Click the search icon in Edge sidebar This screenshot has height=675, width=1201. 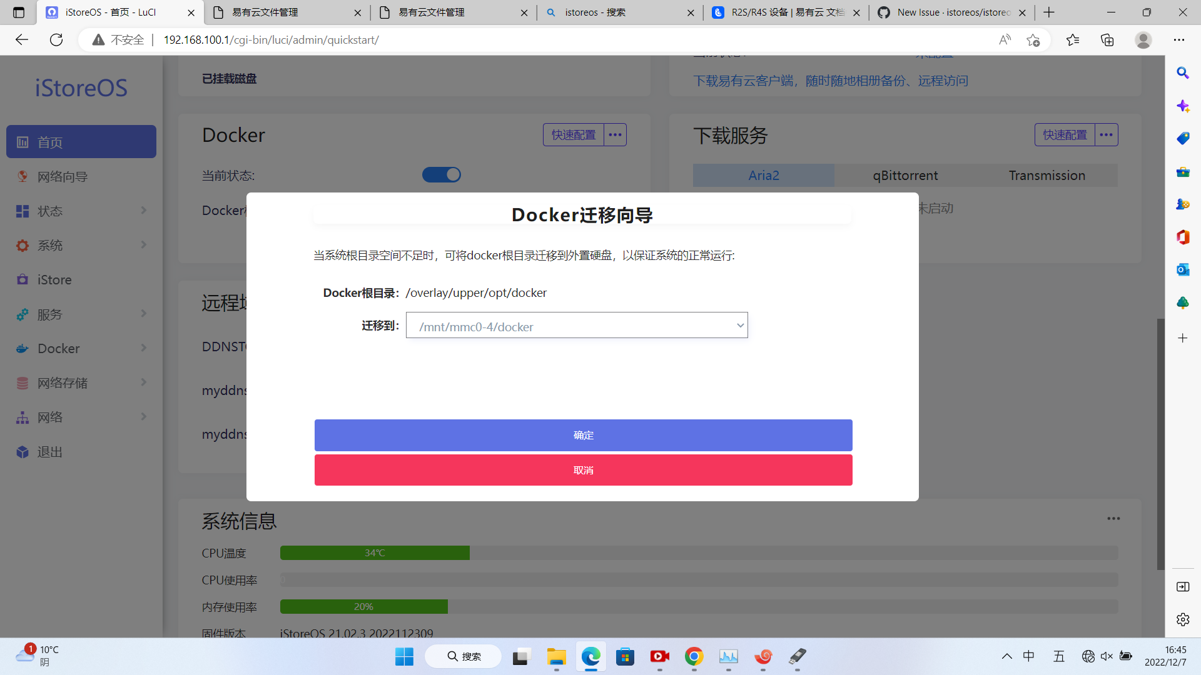coord(1182,72)
